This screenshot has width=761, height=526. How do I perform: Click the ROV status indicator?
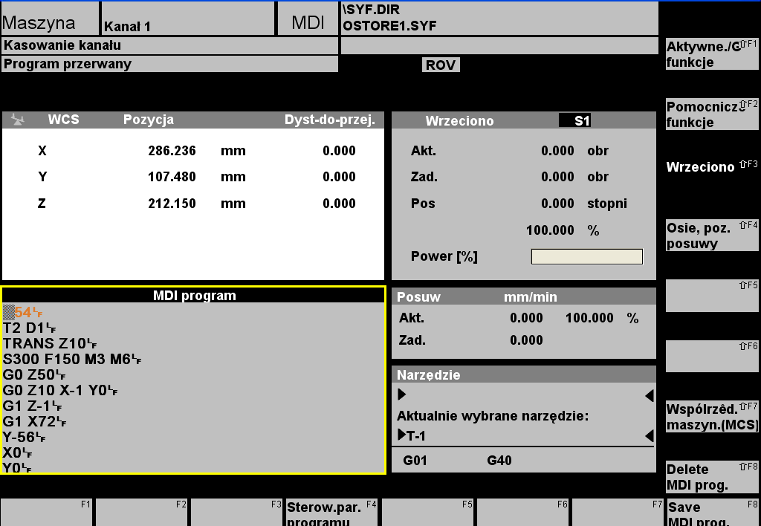[x=441, y=65]
